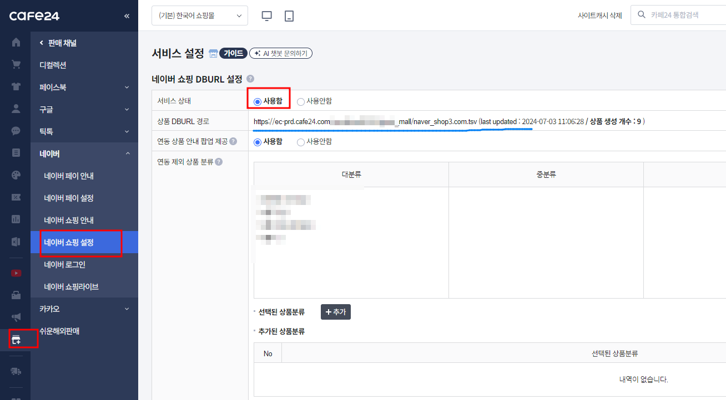The height and width of the screenshot is (400, 726).
Task: Collapse sidebar with double chevron icon
Action: (127, 16)
